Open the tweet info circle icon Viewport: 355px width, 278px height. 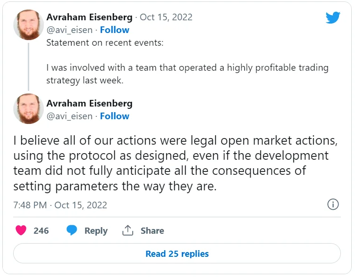click(333, 204)
